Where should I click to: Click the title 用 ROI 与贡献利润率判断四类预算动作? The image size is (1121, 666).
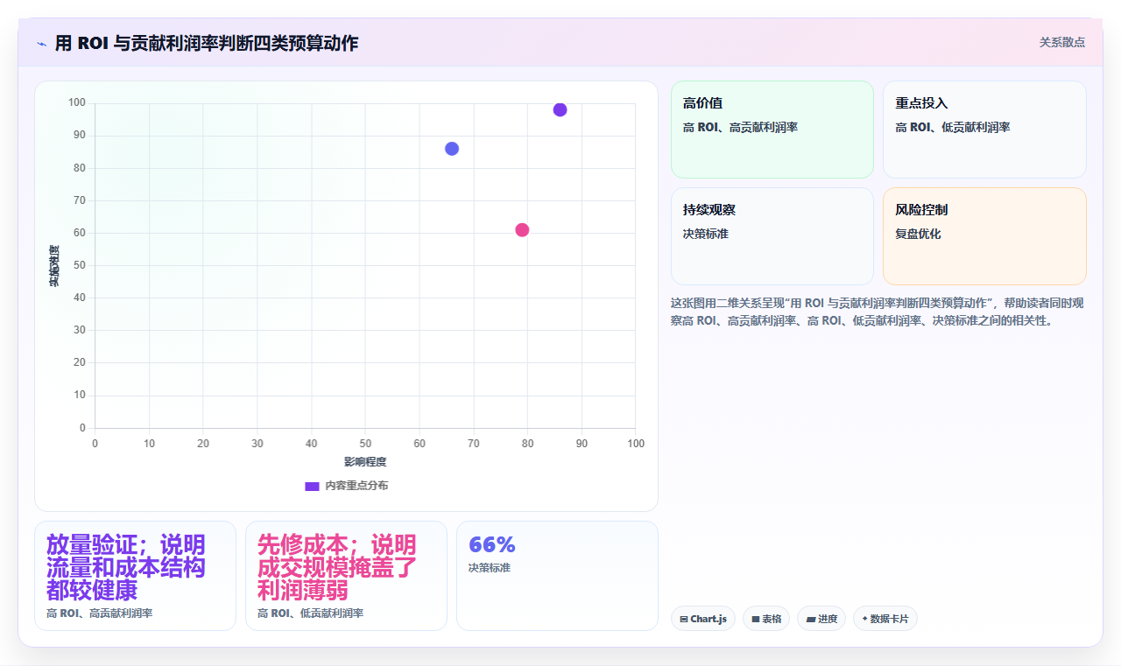(207, 43)
